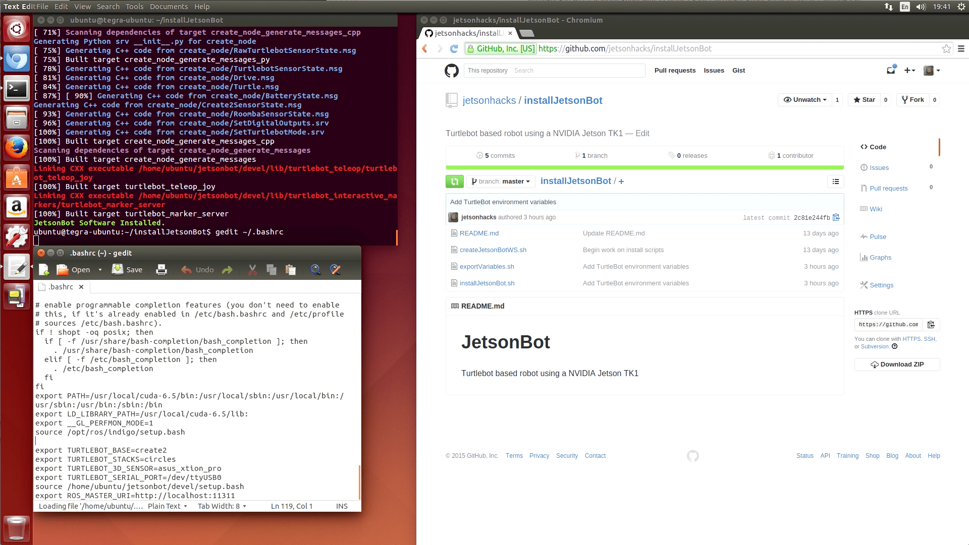Click the Save button in gedit
Viewport: 969px width, 545px height.
click(x=127, y=270)
